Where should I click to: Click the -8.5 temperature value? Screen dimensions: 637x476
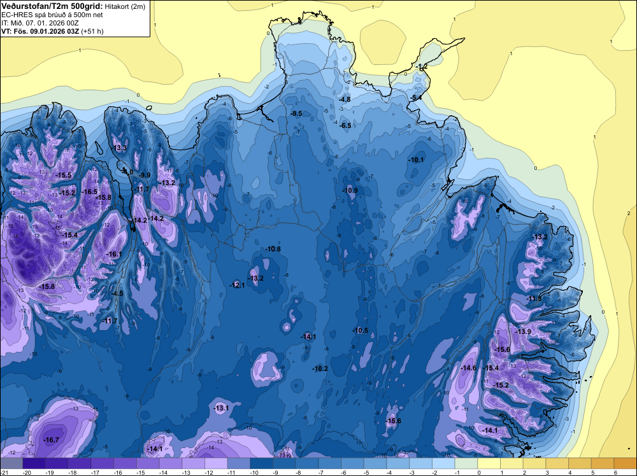pyautogui.click(x=296, y=114)
